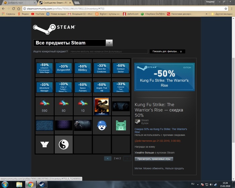Click the next inventory page arrow
Viewport: 235px width, 188px height.
pos(127,158)
